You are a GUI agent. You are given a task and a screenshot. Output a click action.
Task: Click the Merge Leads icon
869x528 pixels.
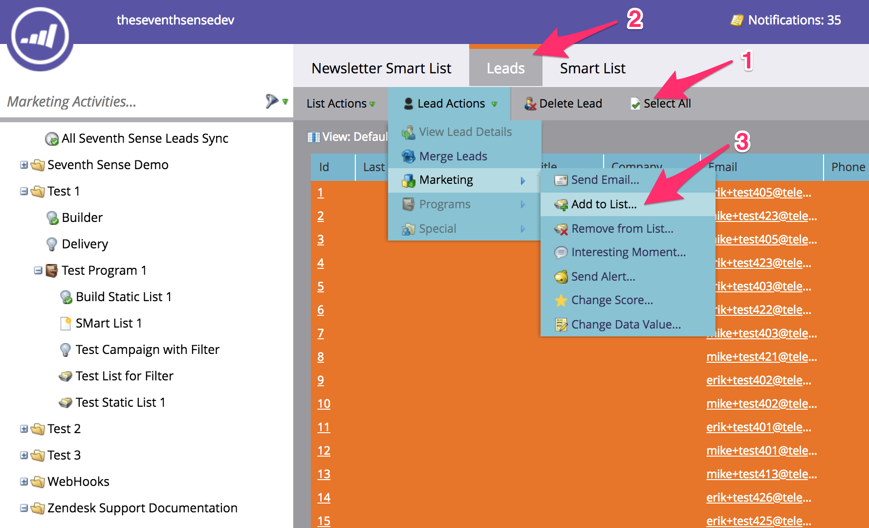(408, 156)
